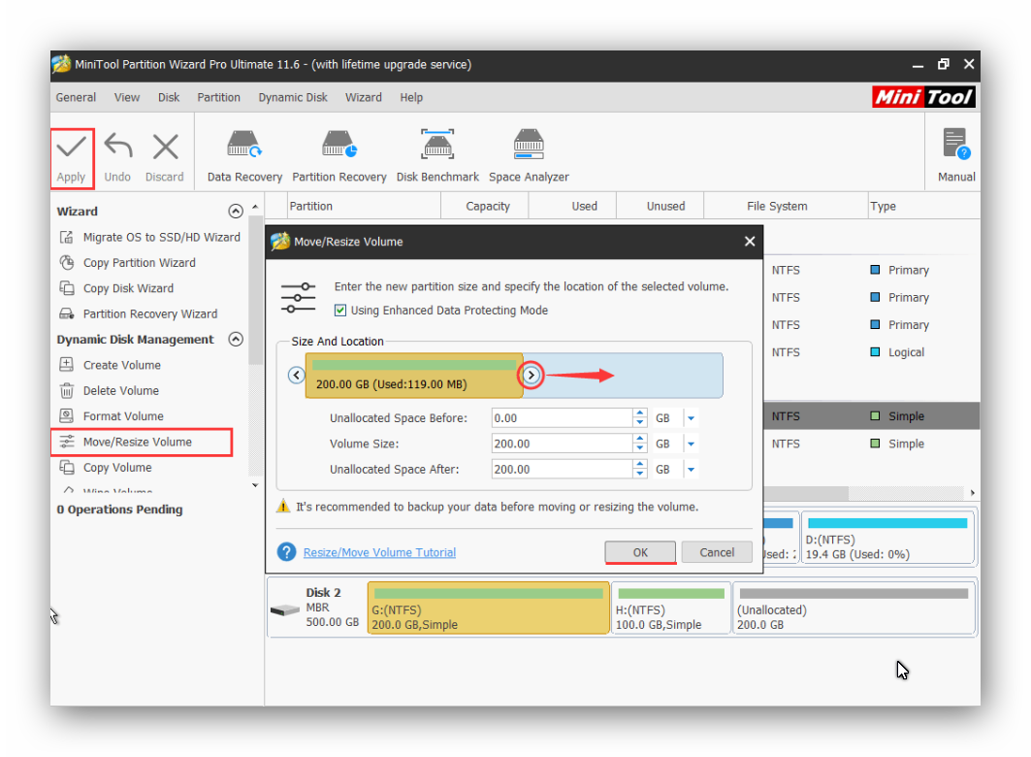Open the View menu

click(x=127, y=97)
